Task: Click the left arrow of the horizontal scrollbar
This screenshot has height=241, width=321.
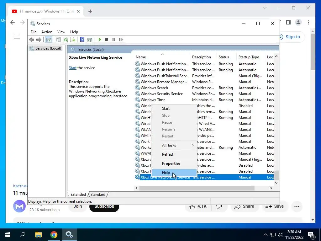Action: [x=137, y=188]
